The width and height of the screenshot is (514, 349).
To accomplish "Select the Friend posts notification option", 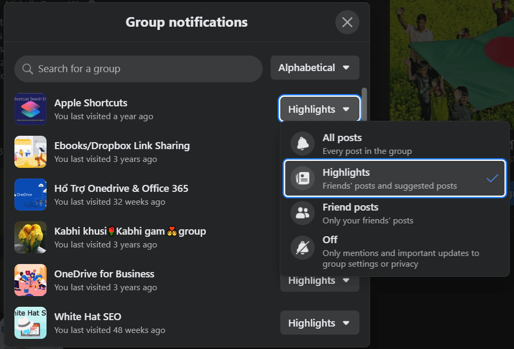I will [x=395, y=213].
